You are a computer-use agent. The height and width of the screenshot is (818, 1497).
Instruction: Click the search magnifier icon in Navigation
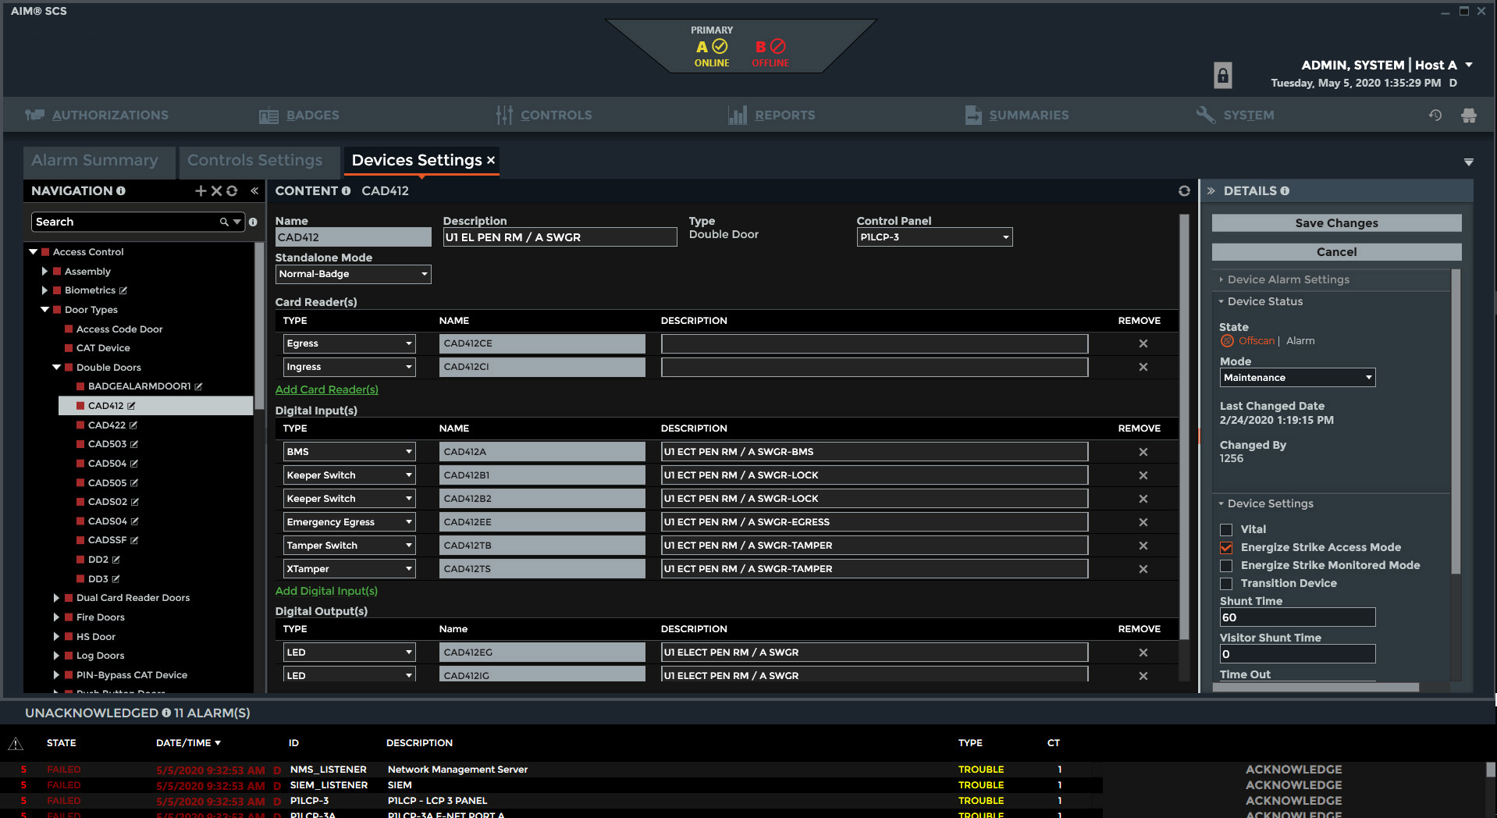click(x=224, y=222)
